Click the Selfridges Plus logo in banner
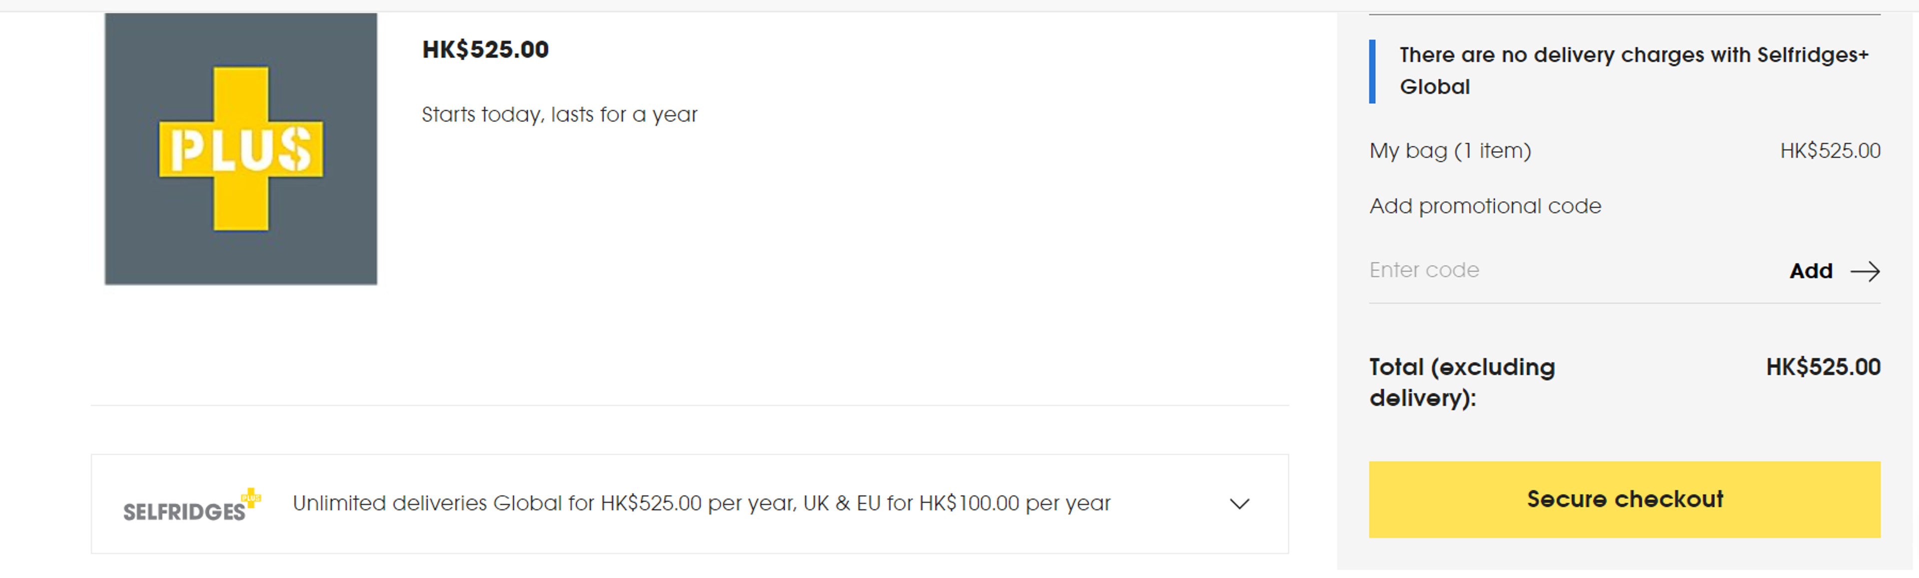 [x=191, y=506]
